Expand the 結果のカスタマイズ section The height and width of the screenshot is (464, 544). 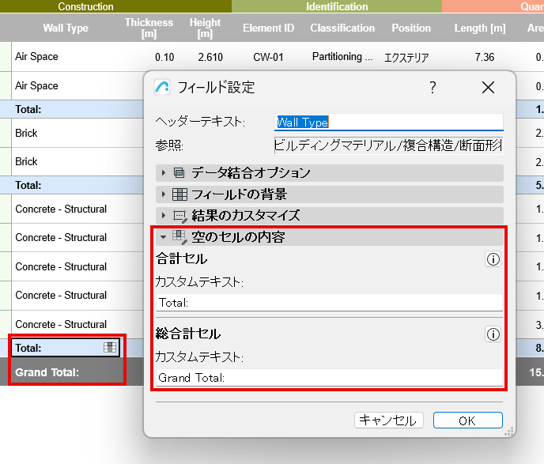[x=164, y=216]
